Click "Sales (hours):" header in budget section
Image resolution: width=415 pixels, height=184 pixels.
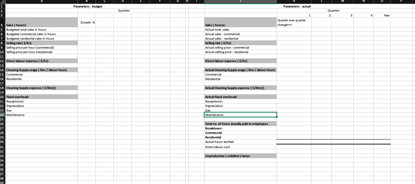[x=42, y=22]
